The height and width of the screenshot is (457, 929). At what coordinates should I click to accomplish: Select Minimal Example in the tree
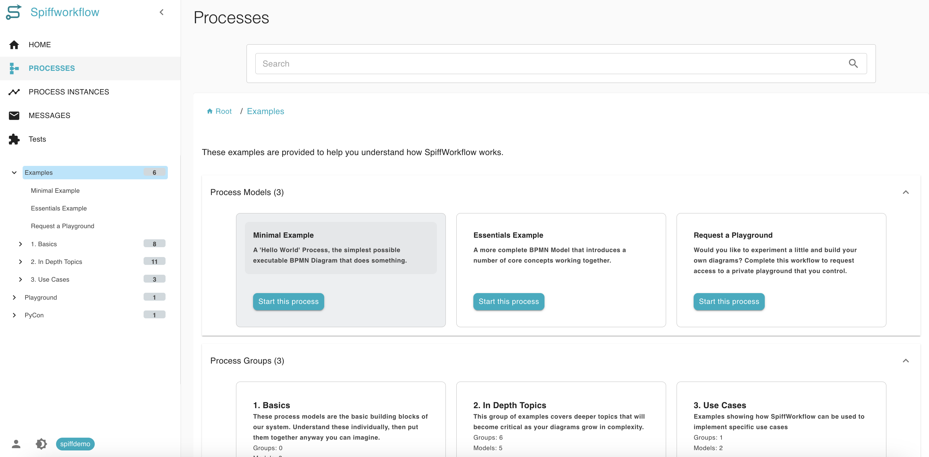(x=55, y=190)
